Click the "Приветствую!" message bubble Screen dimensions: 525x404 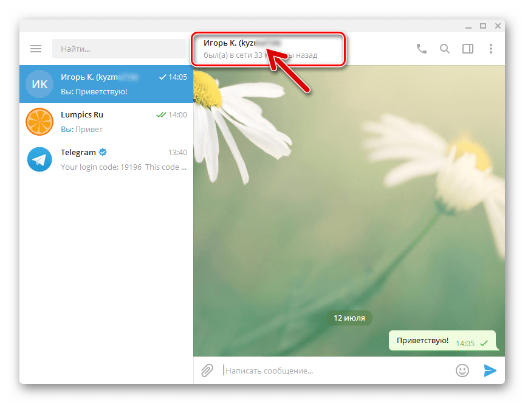tap(422, 341)
